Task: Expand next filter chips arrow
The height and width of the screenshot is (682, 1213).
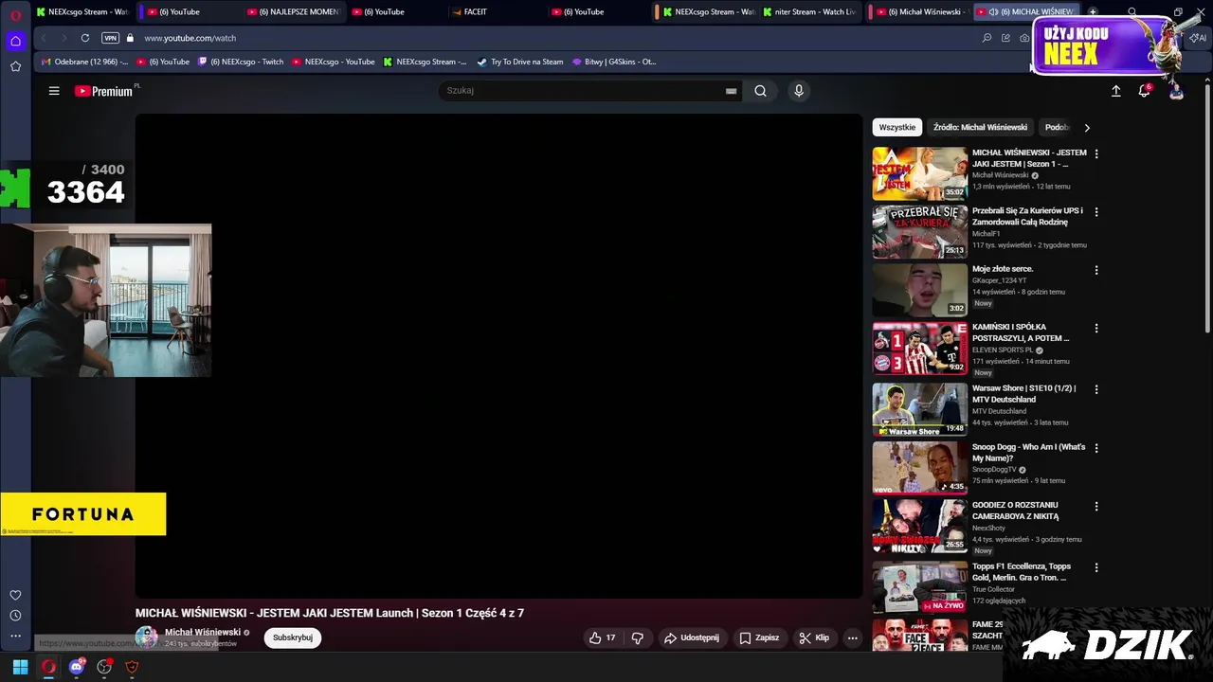Action: pos(1087,127)
